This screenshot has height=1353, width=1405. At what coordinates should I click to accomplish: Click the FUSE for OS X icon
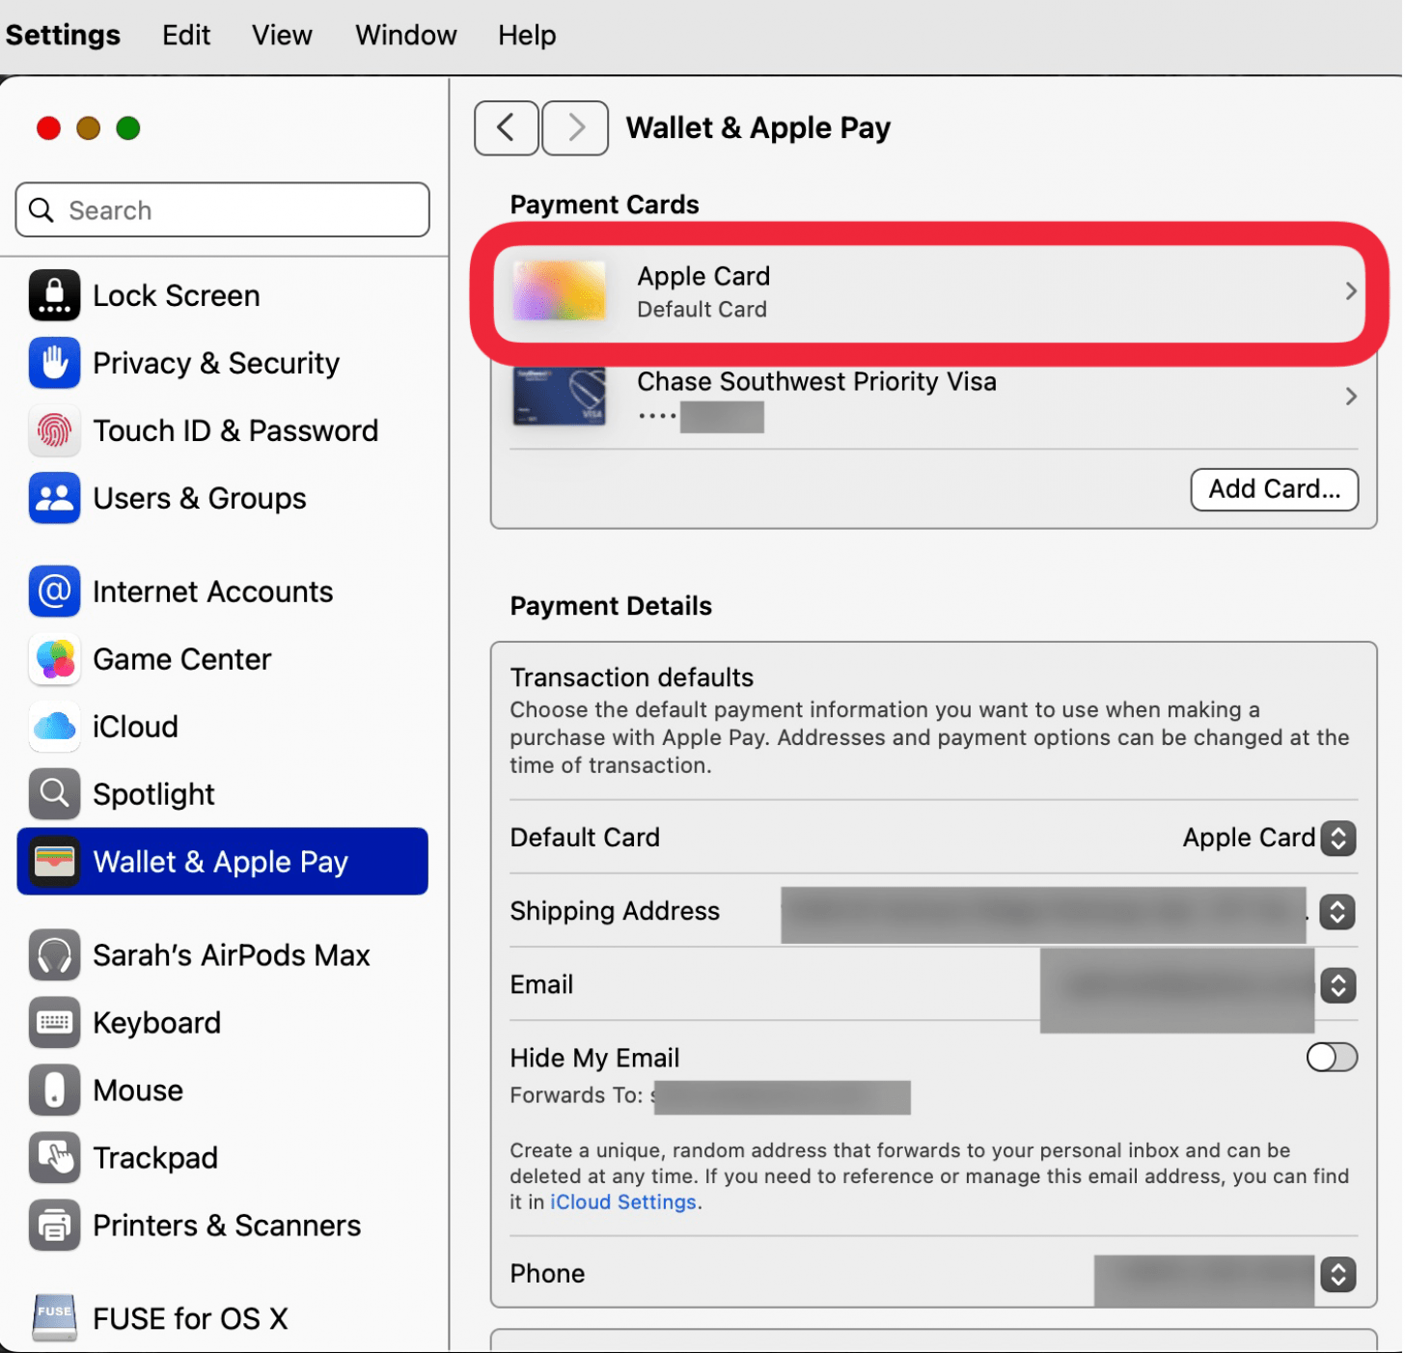(54, 1317)
